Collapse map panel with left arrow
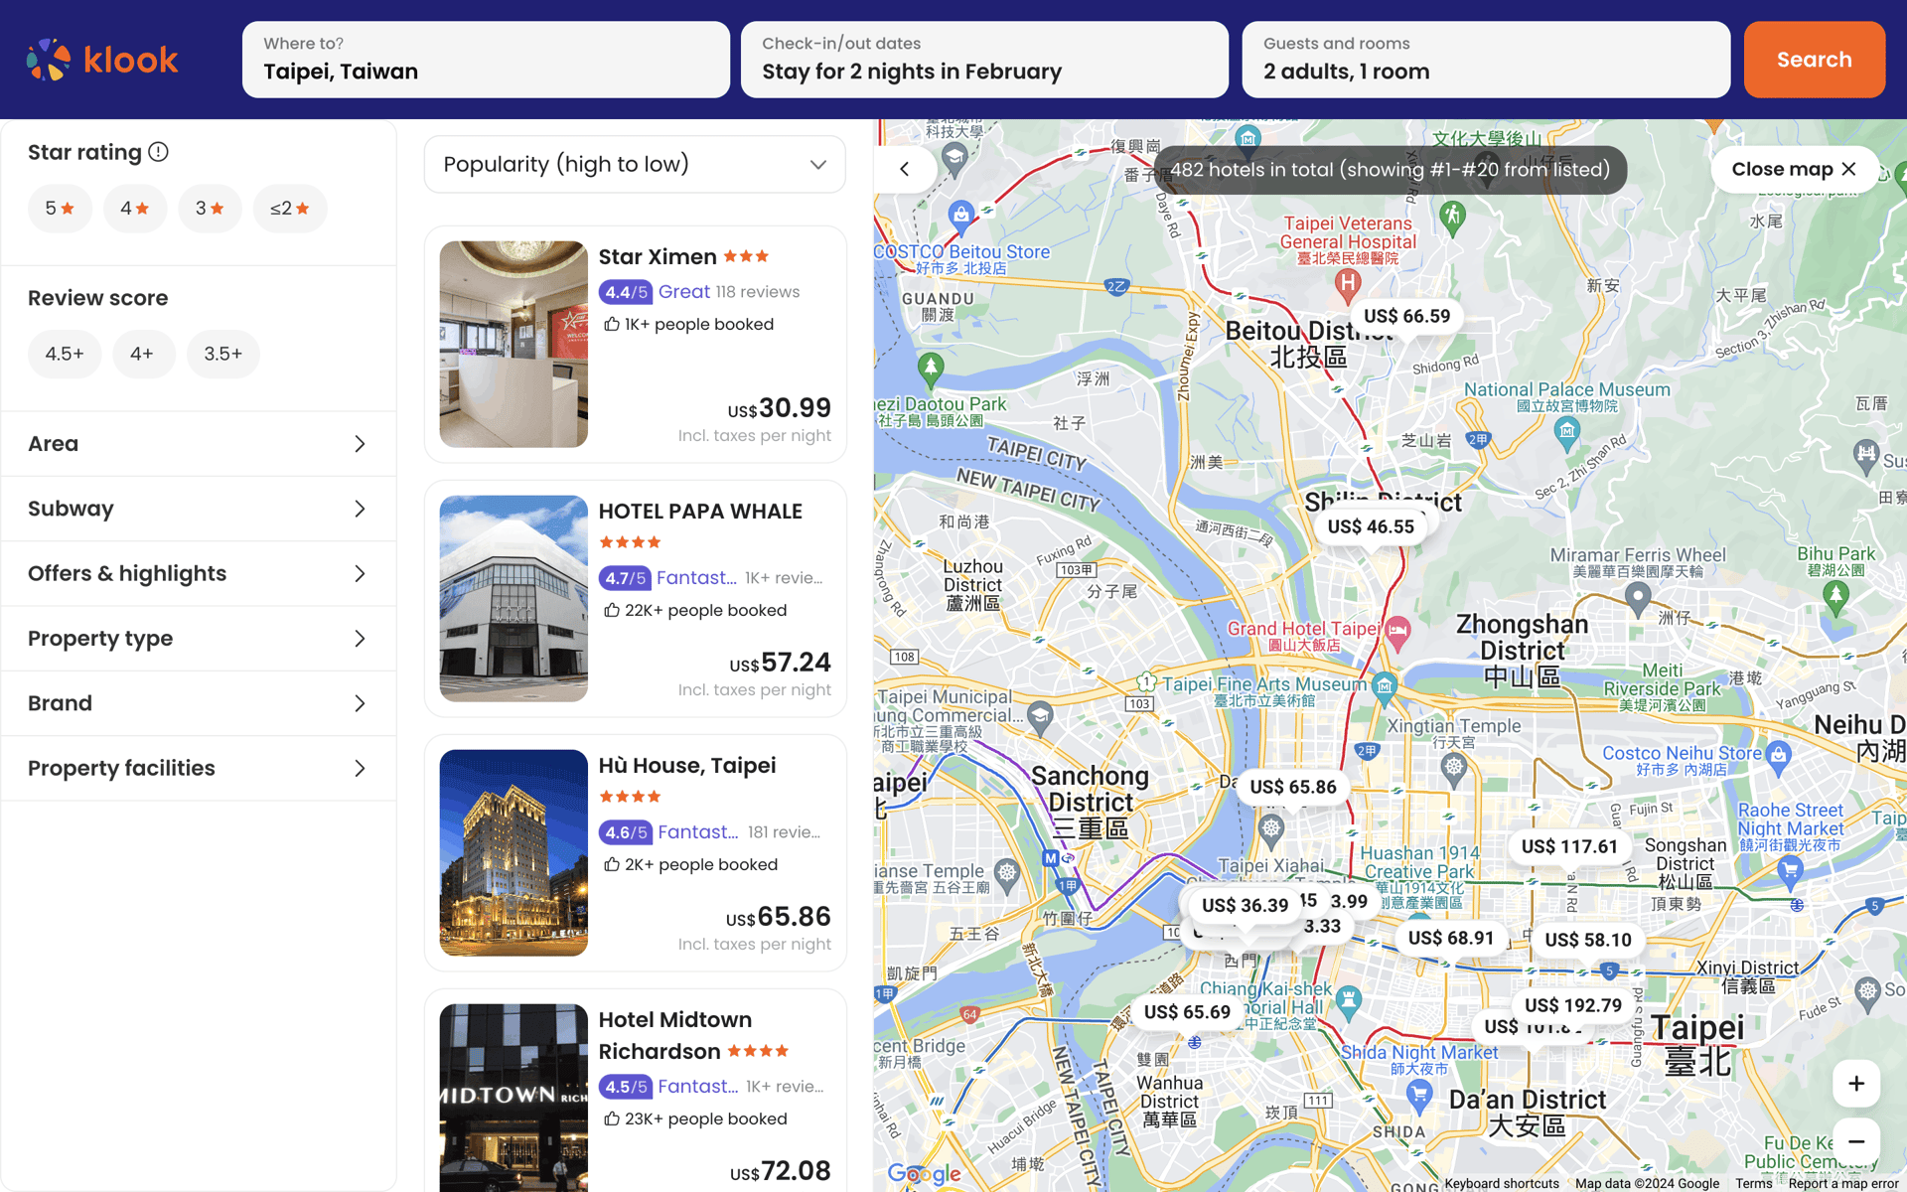The image size is (1907, 1192). point(905,169)
